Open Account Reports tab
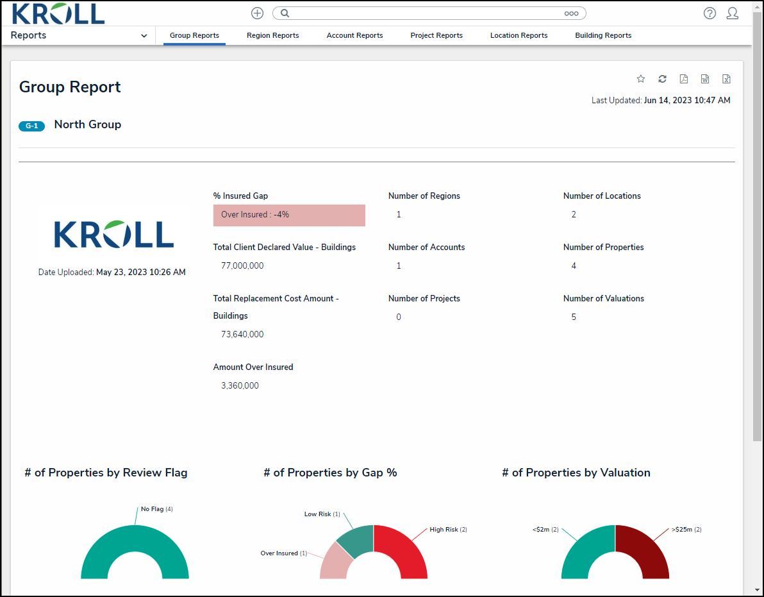764x597 pixels. (x=354, y=35)
